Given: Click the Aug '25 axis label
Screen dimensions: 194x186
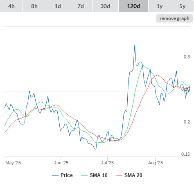Looking at the screenshot, I should pyautogui.click(x=156, y=163).
